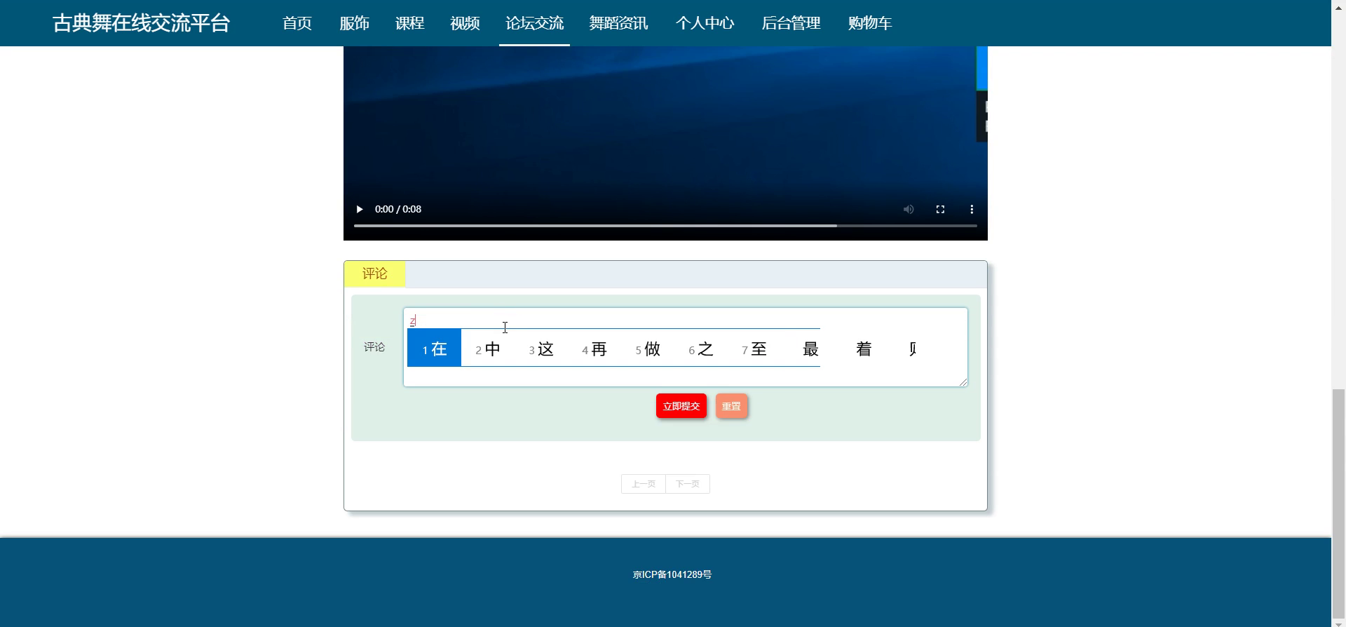Open the video's three-dot options menu
This screenshot has width=1346, height=627.
tap(972, 209)
